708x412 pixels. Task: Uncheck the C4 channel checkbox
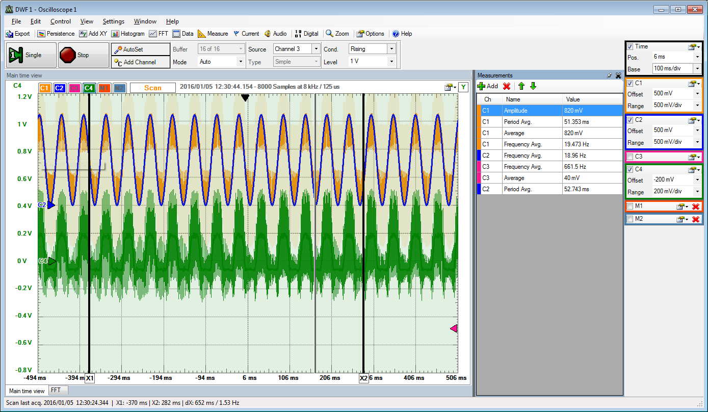630,170
